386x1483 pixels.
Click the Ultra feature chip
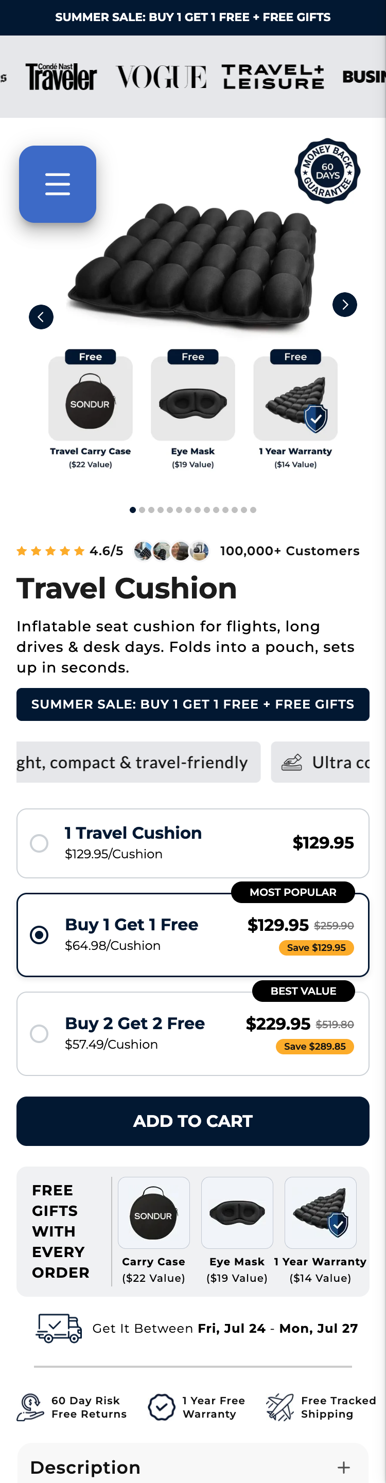click(320, 762)
